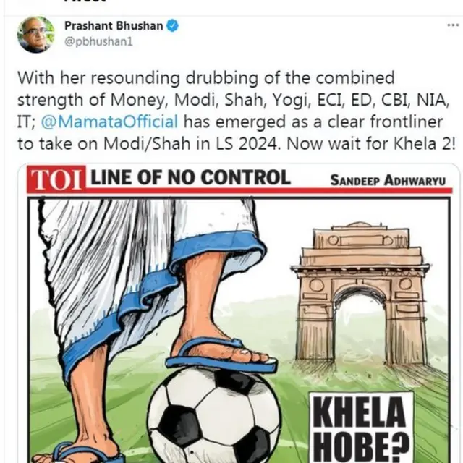
Task: Click the Sandeep Adhwaryu credit text
Action: 388,180
